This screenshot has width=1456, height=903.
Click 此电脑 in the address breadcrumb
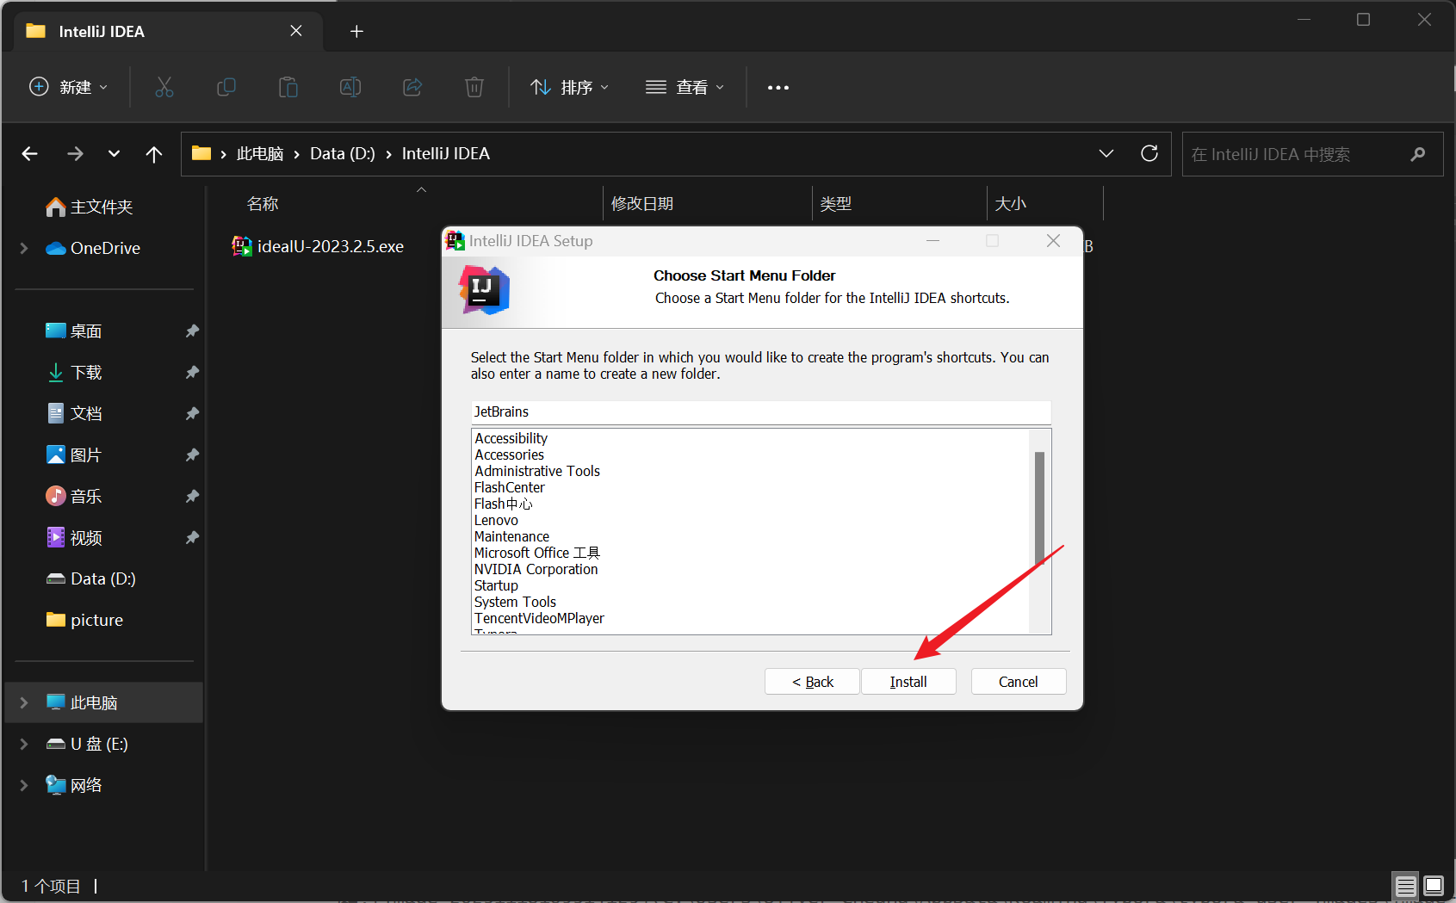coord(260,153)
